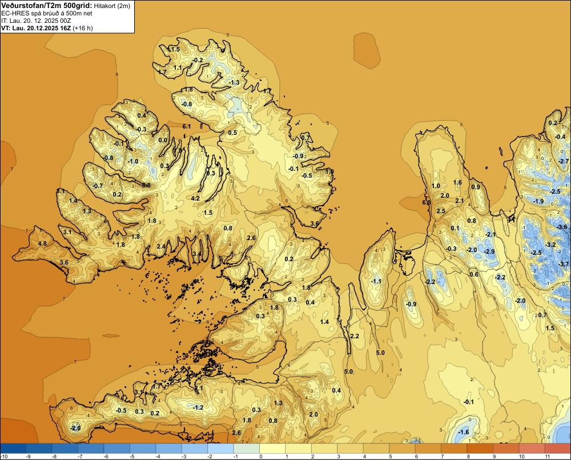Screen dimensions: 571x460
Task: Select the legend swatch between -3 and -2
Action: (195, 449)
